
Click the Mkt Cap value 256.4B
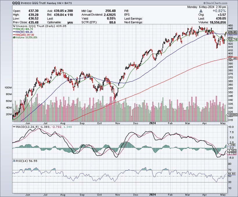[x=110, y=11]
